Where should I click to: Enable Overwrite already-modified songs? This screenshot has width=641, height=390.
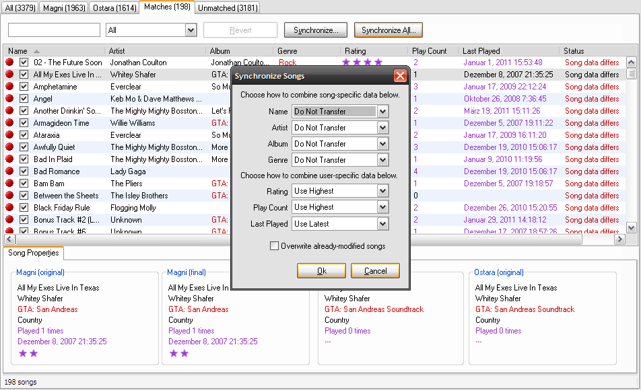pos(274,246)
